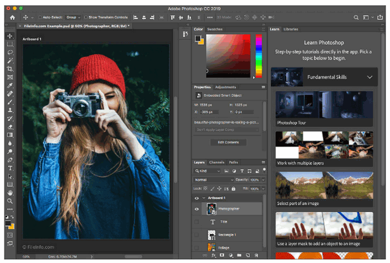Toggle lock transparent pixels icon

point(205,189)
